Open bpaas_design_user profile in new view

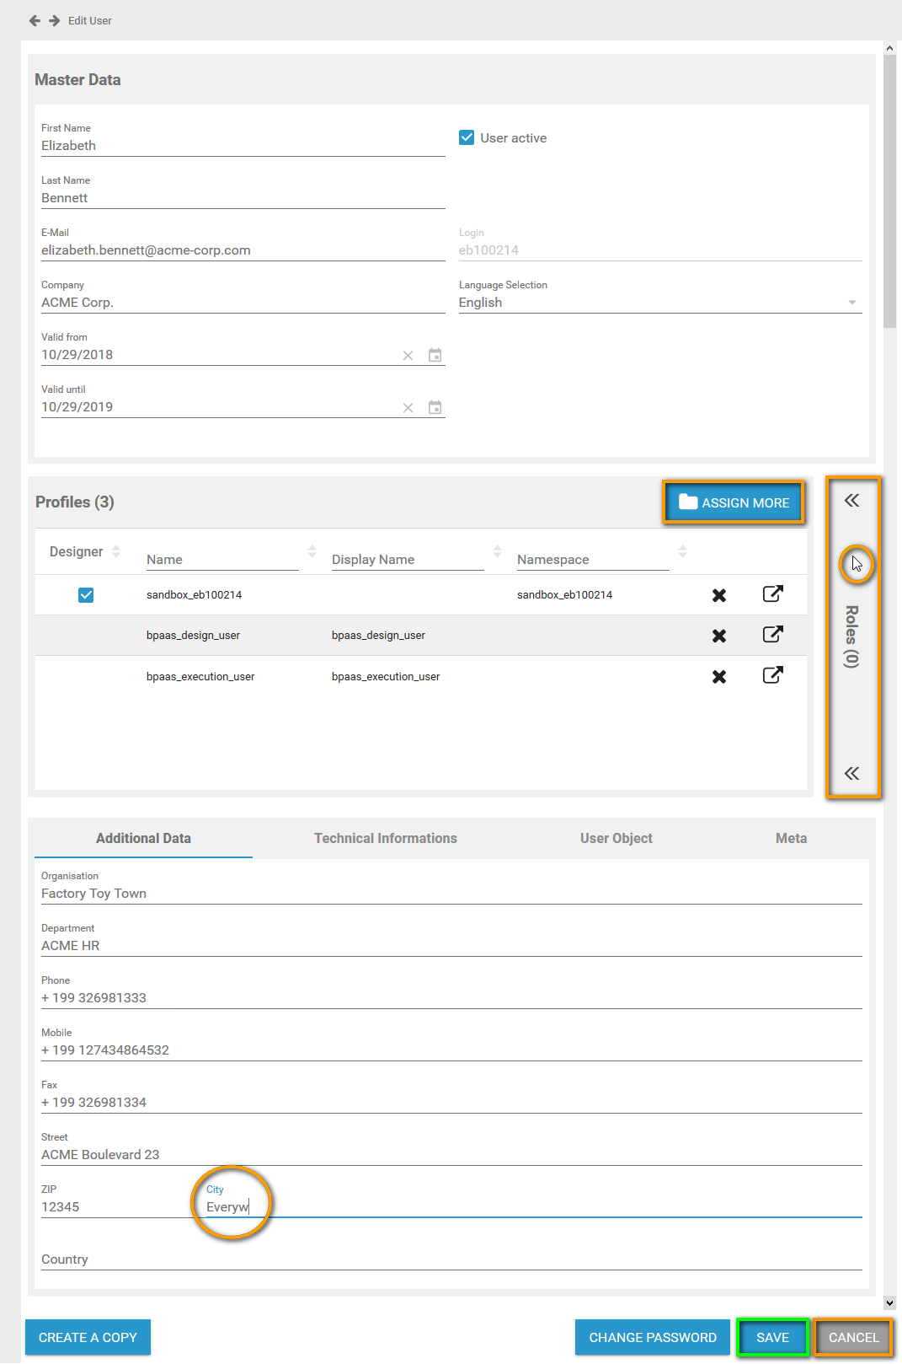pyautogui.click(x=772, y=635)
